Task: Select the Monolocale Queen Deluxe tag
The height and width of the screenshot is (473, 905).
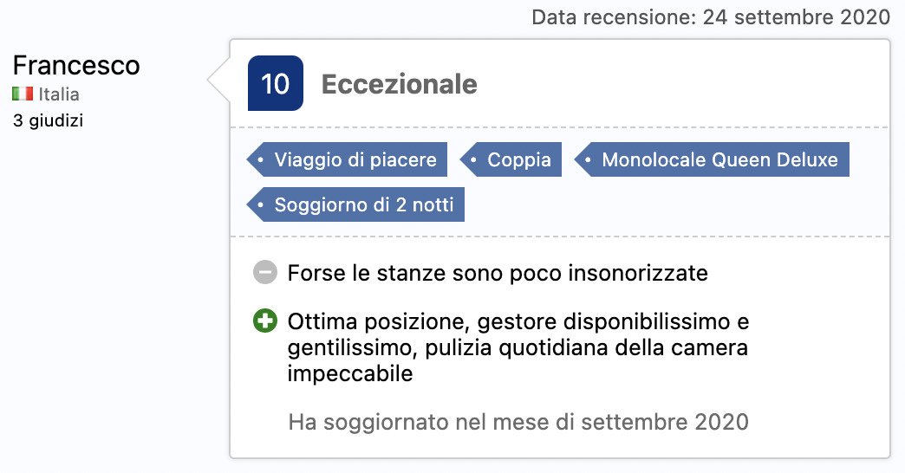Action: click(x=712, y=159)
